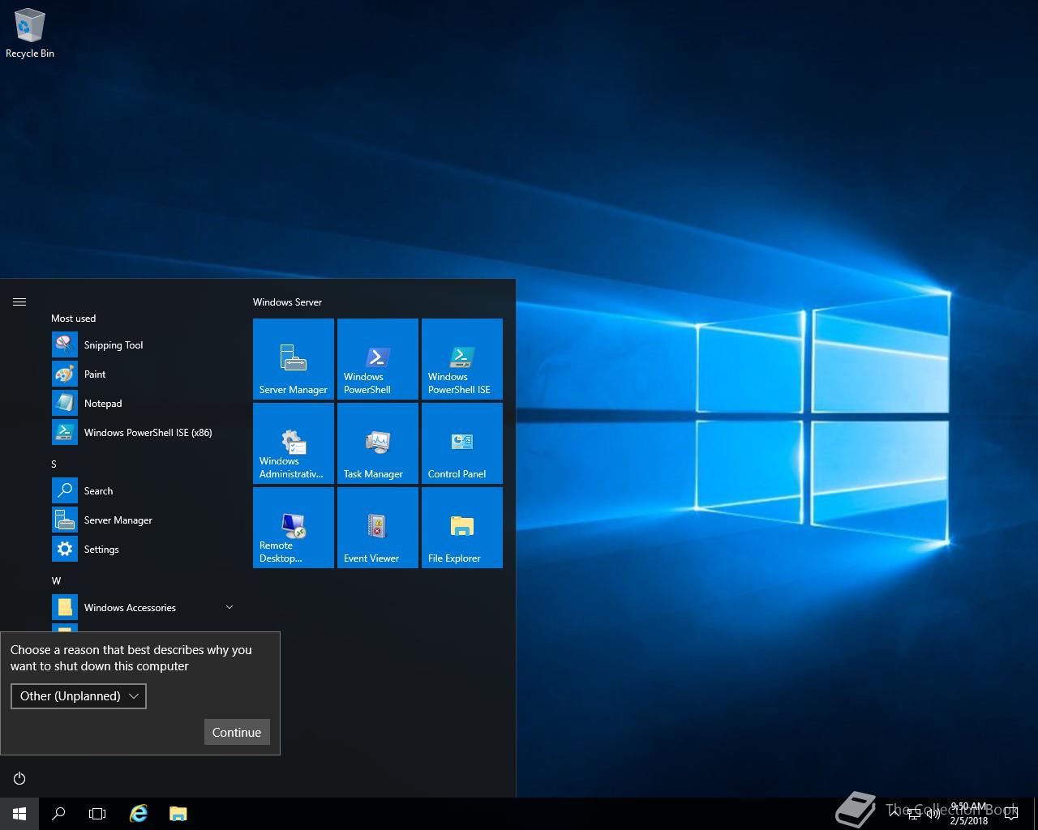Click the "S" letter section header
The image size is (1038, 830).
pyautogui.click(x=54, y=464)
